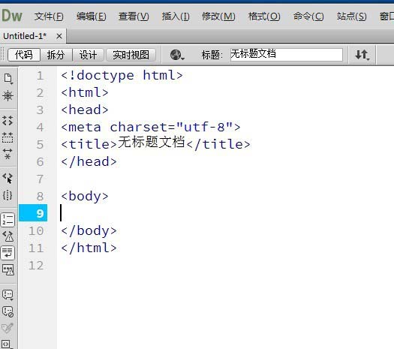Open the Apply Comment menu

pyautogui.click(x=8, y=295)
